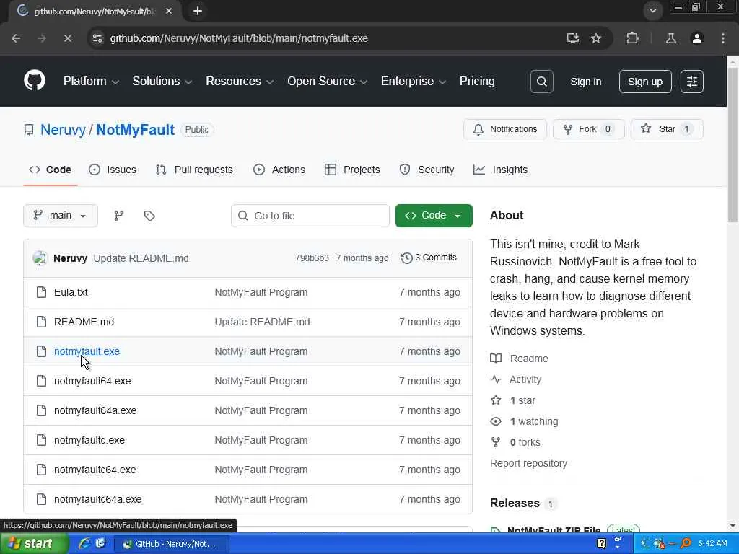Open the Pricing page link
Screen dimensions: 739x554
tap(477, 81)
